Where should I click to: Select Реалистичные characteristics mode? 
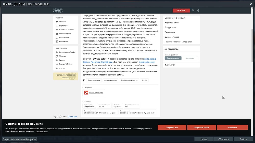pyautogui.click(x=173, y=58)
